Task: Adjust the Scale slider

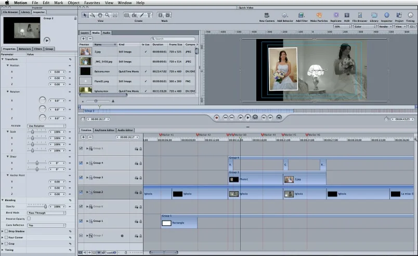Action: click(x=37, y=132)
